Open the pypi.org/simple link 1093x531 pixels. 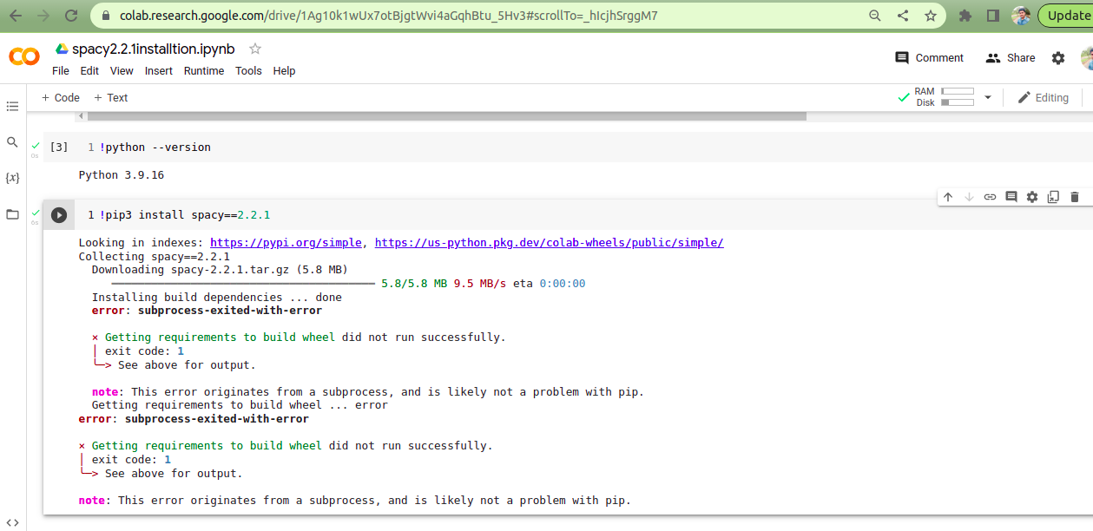pyautogui.click(x=286, y=243)
